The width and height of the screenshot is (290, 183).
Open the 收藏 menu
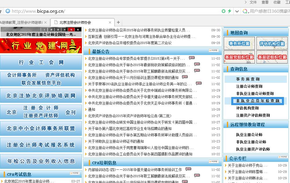click(277, 2)
